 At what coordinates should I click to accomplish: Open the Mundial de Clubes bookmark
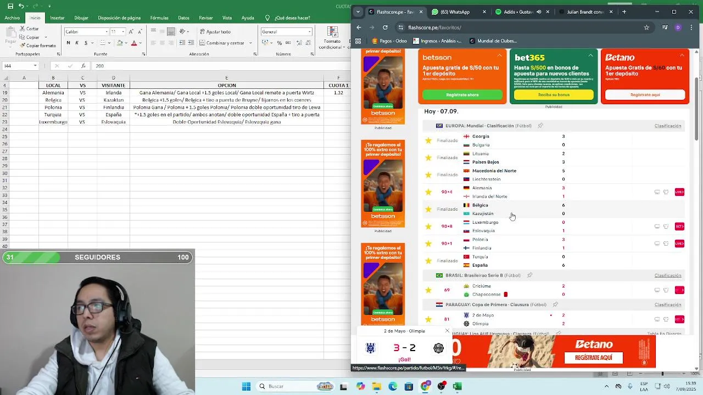coord(493,41)
